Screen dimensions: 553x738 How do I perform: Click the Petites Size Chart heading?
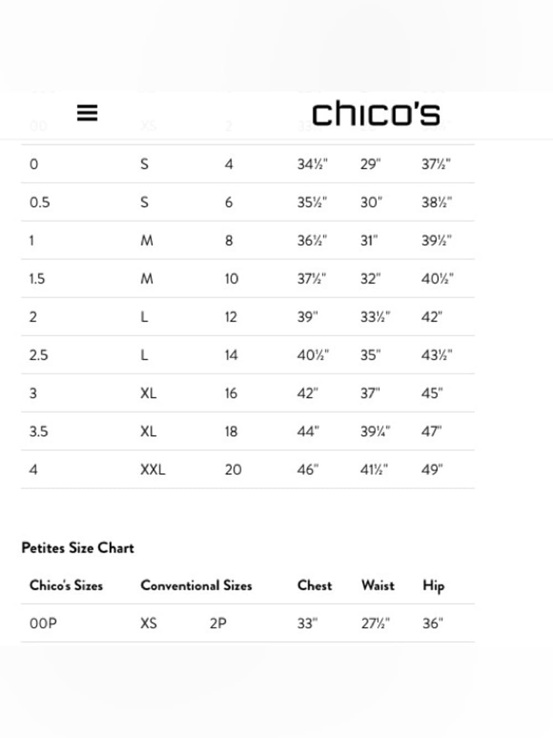tap(78, 548)
